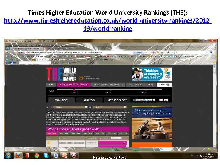Open the mail.ru toolbar button
This screenshot has width=220, height=165.
pos(12,63)
